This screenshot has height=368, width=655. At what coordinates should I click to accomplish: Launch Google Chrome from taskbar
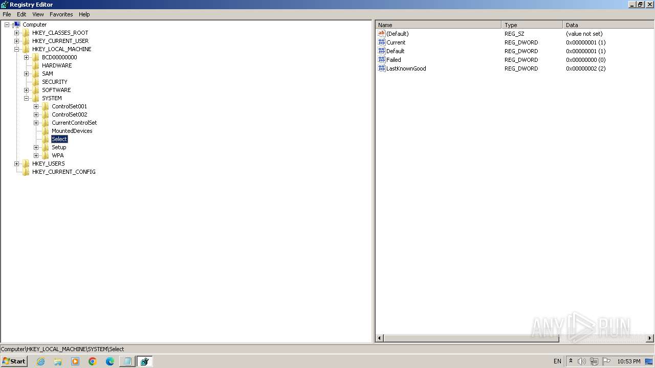93,361
